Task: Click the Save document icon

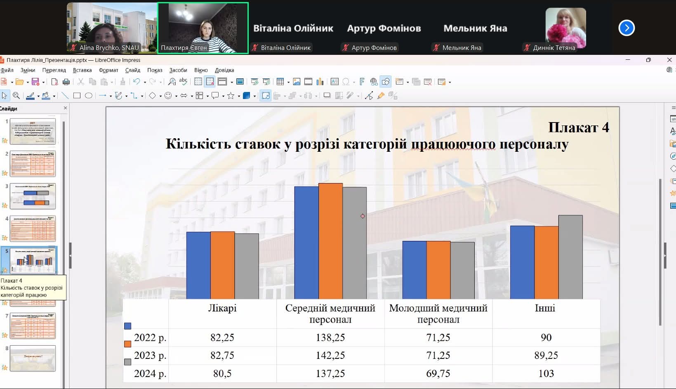Action: [x=35, y=82]
